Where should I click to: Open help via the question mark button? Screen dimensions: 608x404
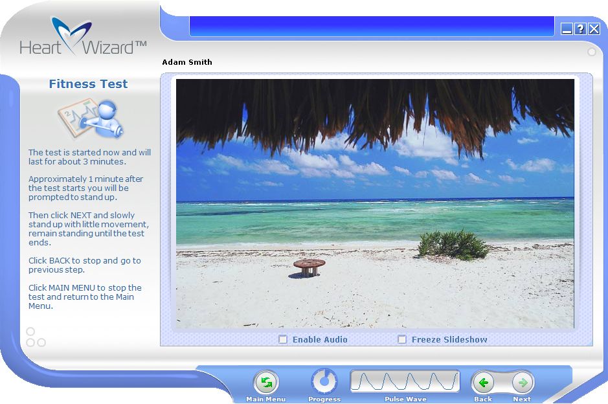coord(580,28)
